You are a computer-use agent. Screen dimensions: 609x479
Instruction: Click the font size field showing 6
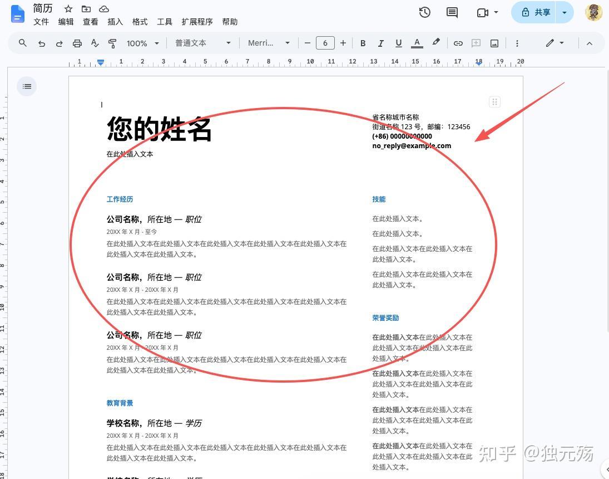point(325,43)
